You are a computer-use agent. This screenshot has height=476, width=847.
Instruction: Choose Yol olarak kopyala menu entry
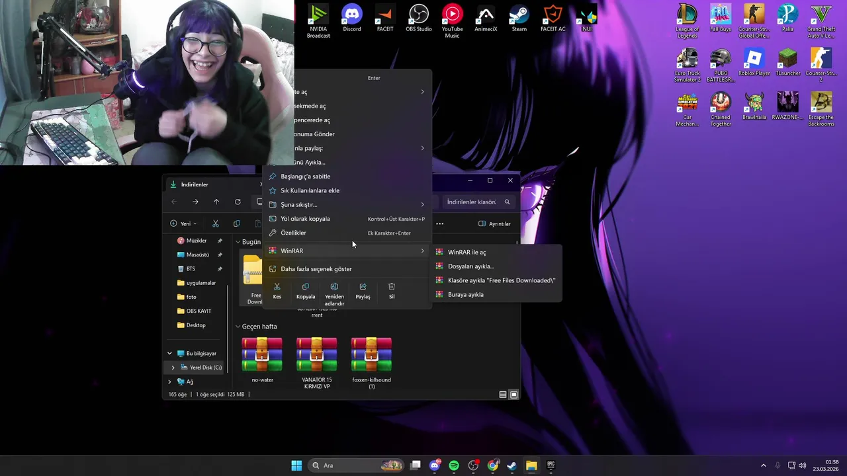[x=347, y=219]
